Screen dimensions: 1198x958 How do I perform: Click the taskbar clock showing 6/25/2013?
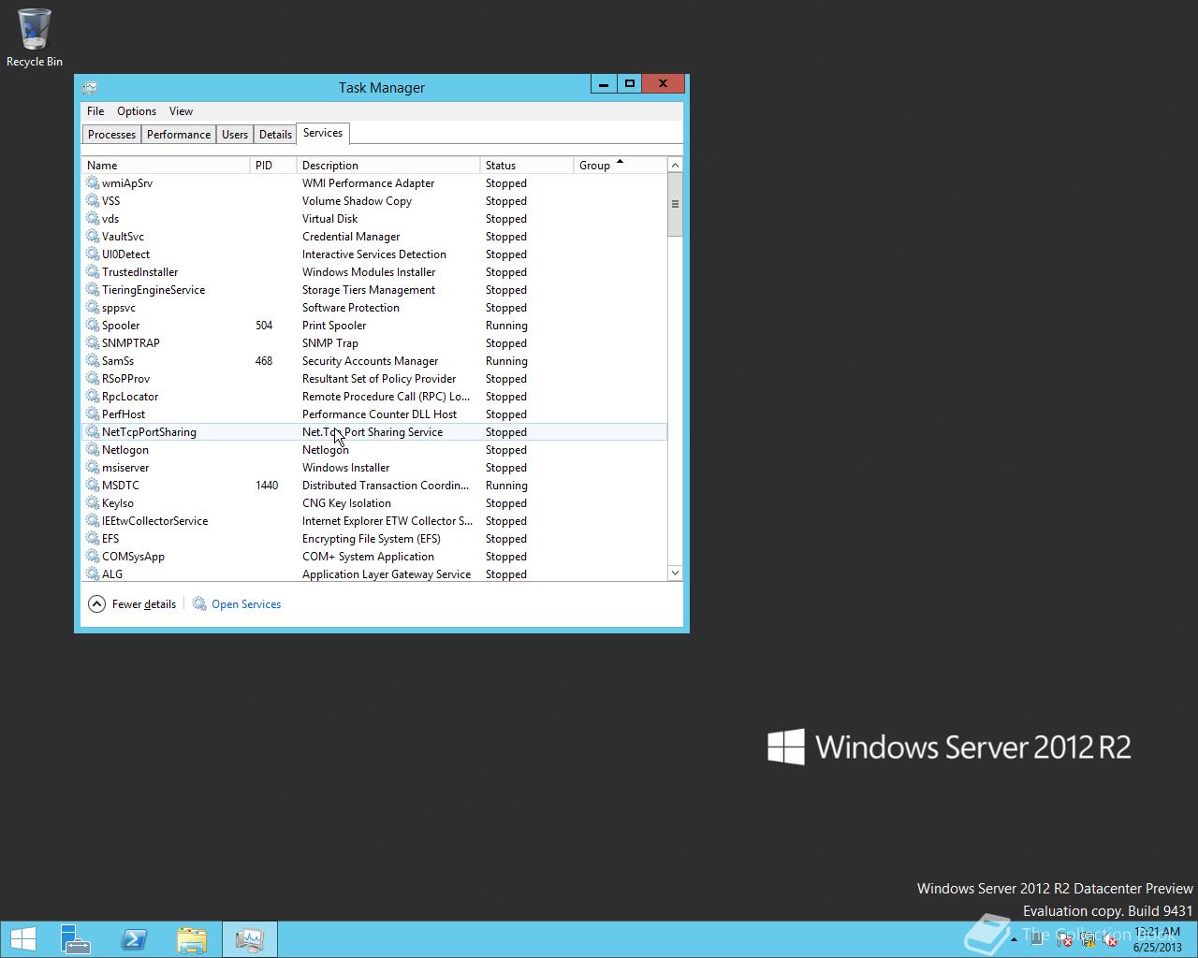pyautogui.click(x=1157, y=939)
